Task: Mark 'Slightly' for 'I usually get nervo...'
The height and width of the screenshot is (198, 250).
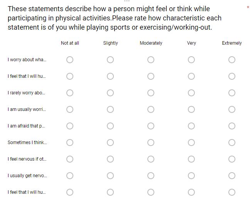Action: pyautogui.click(x=110, y=176)
